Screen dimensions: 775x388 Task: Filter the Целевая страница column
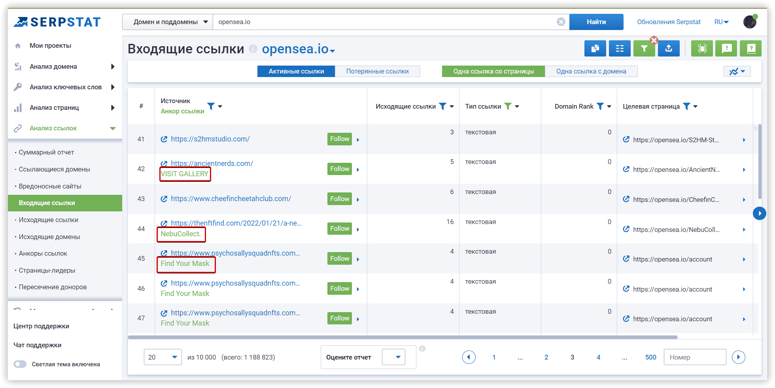pyautogui.click(x=687, y=106)
